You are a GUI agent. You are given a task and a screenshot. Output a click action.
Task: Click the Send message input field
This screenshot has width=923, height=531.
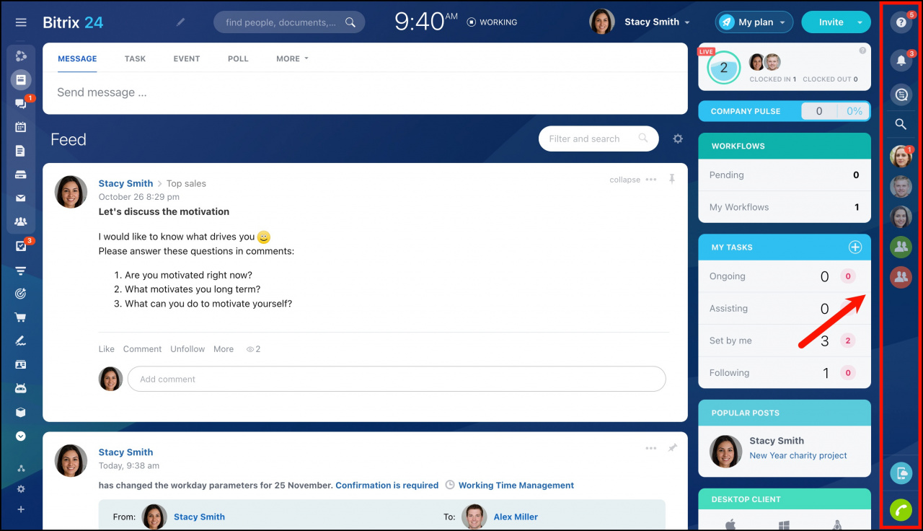[365, 92]
